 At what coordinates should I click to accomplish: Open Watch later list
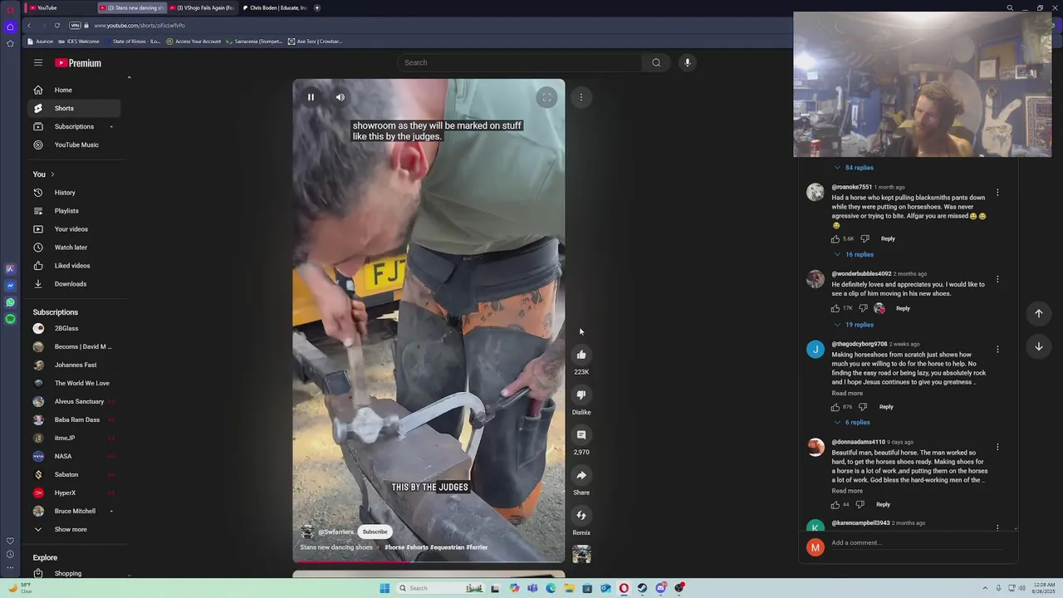tap(75, 248)
